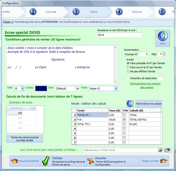Click the preview number '2012-0002'
The image size is (176, 171).
click(x=147, y=88)
